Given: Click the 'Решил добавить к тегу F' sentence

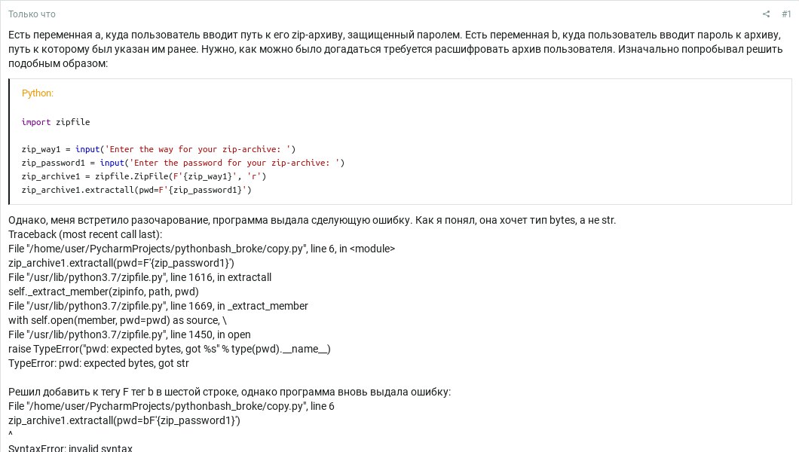Looking at the screenshot, I should pyautogui.click(x=229, y=392).
